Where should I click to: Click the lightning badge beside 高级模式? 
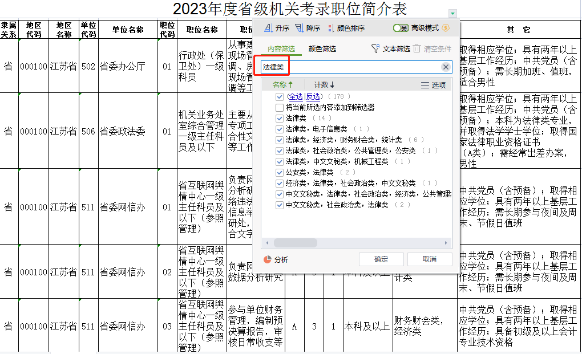pos(446,28)
